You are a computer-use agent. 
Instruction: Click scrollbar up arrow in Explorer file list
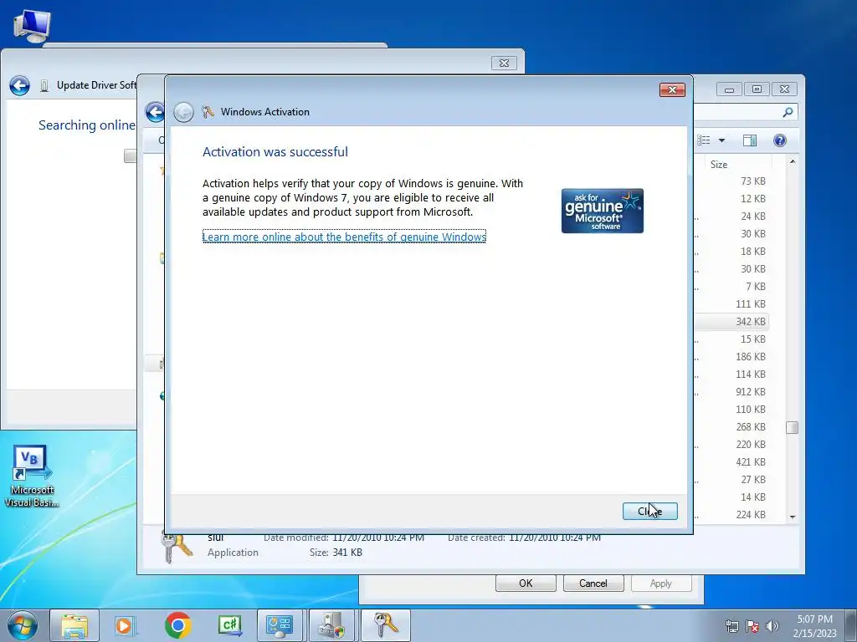pos(793,162)
